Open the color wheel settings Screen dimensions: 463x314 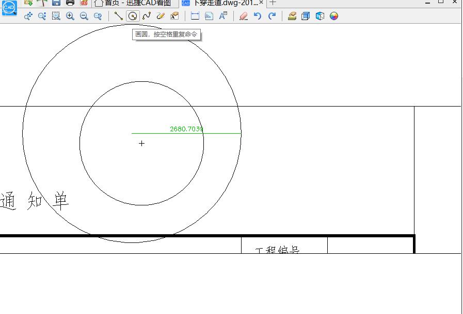point(334,16)
